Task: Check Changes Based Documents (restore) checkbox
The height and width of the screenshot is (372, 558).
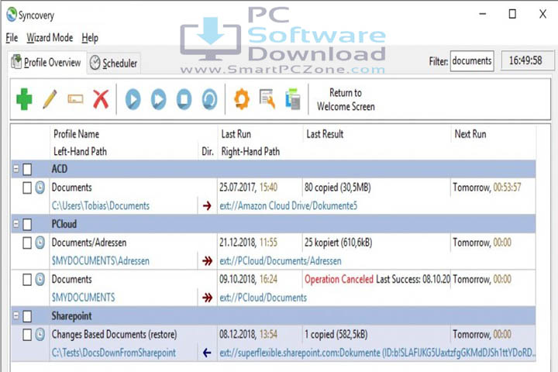Action: click(x=27, y=335)
